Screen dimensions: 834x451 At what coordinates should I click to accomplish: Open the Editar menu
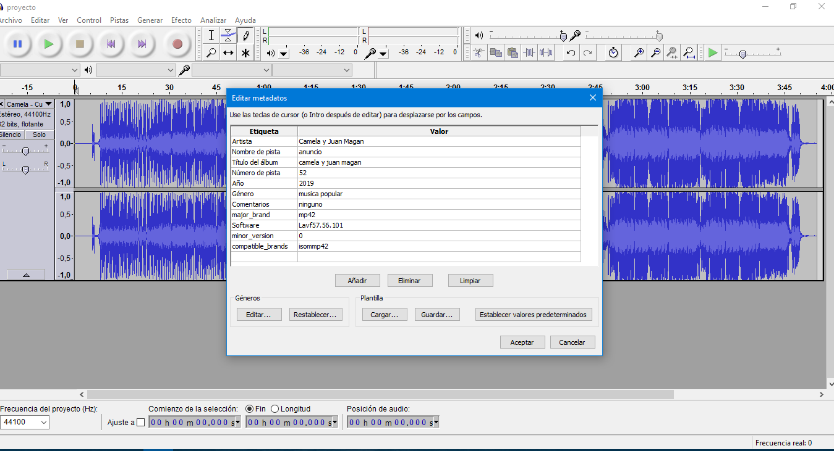40,20
